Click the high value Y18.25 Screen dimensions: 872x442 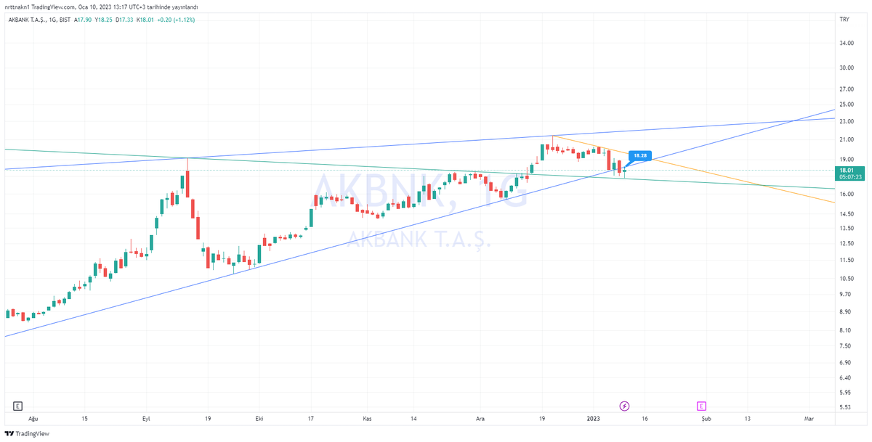105,20
